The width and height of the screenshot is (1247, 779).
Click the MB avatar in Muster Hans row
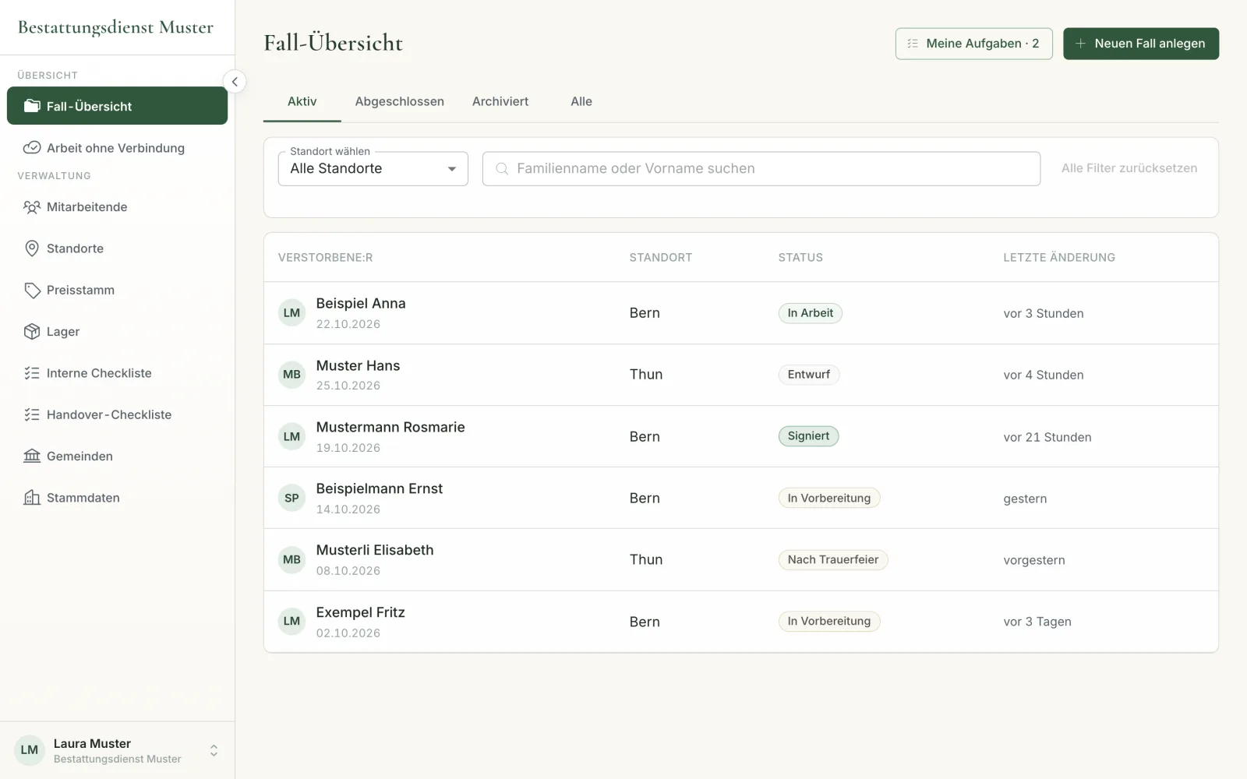[x=291, y=375]
